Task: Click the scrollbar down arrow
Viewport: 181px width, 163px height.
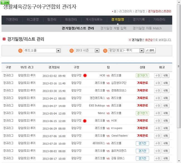Action: 179,161
